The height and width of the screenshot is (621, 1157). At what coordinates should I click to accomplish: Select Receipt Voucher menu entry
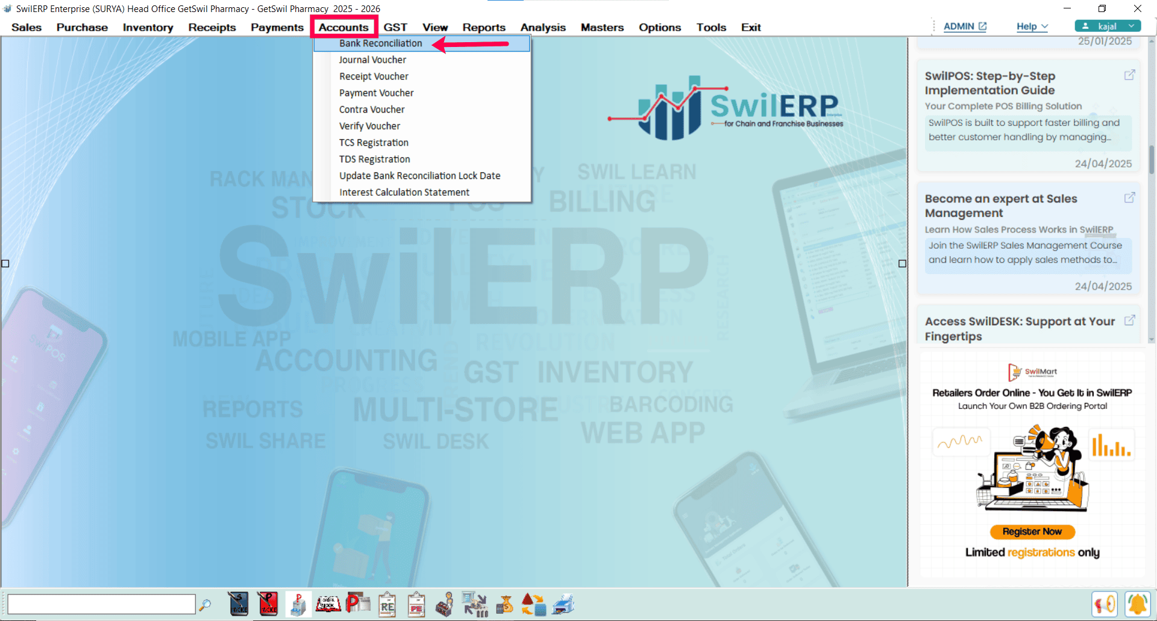point(422,76)
